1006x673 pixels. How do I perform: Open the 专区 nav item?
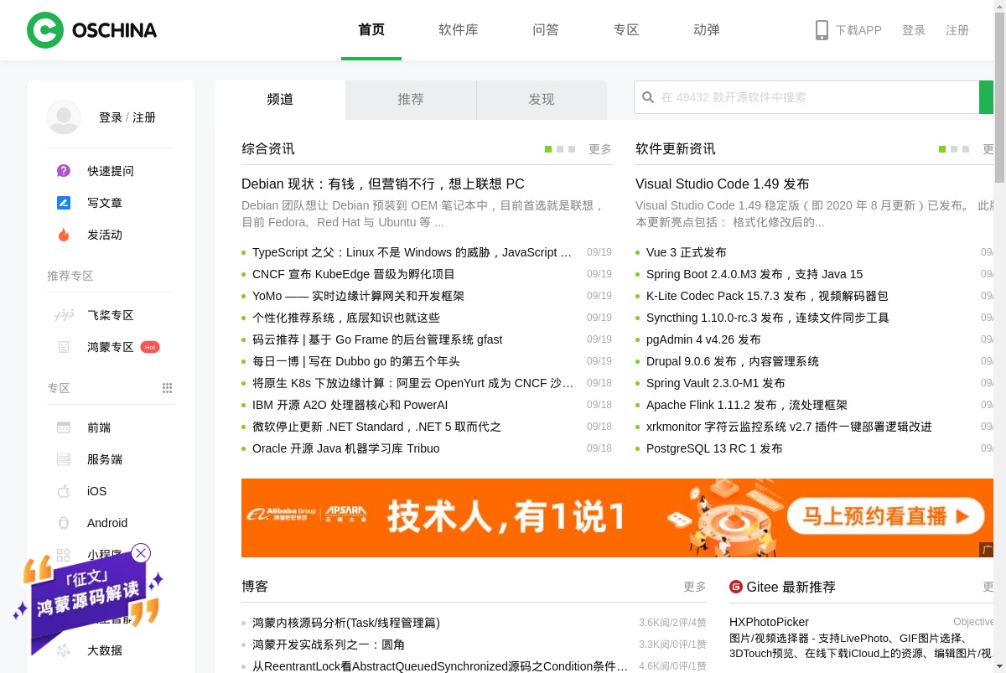point(626,30)
